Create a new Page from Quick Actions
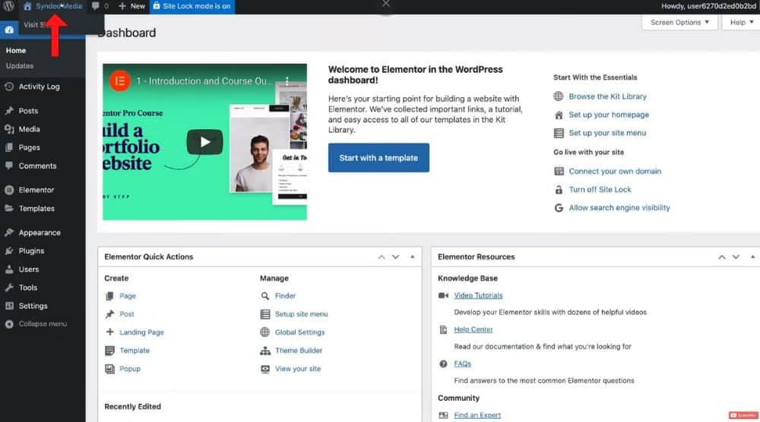 [128, 296]
